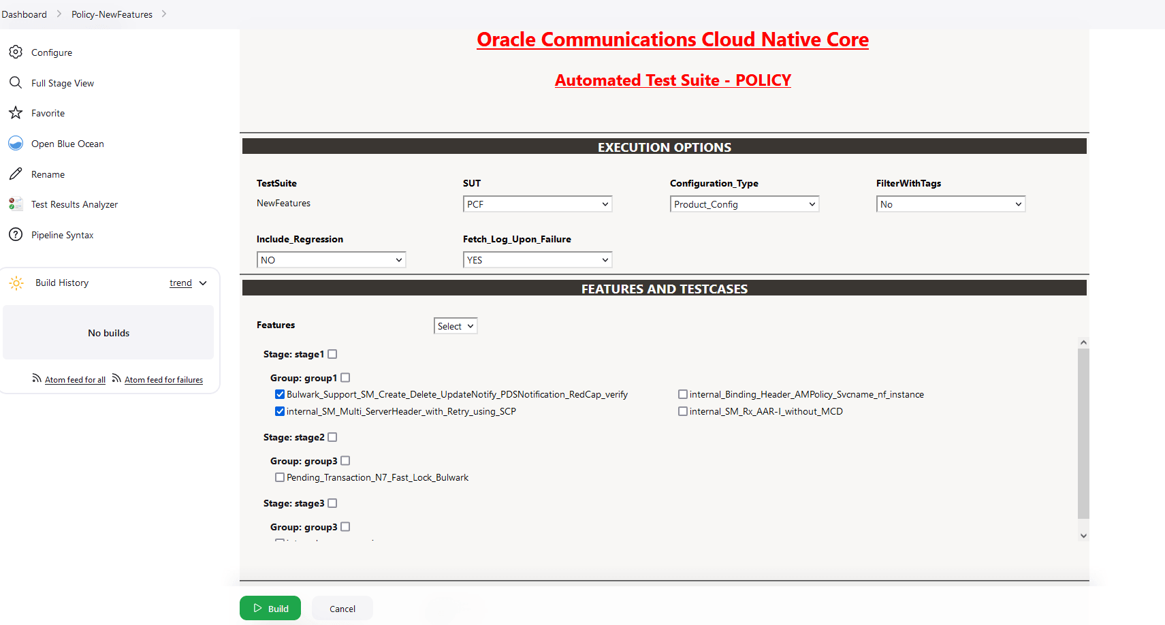Open the Include_Regression dropdown
Viewport: 1165px width, 625px height.
click(x=331, y=260)
